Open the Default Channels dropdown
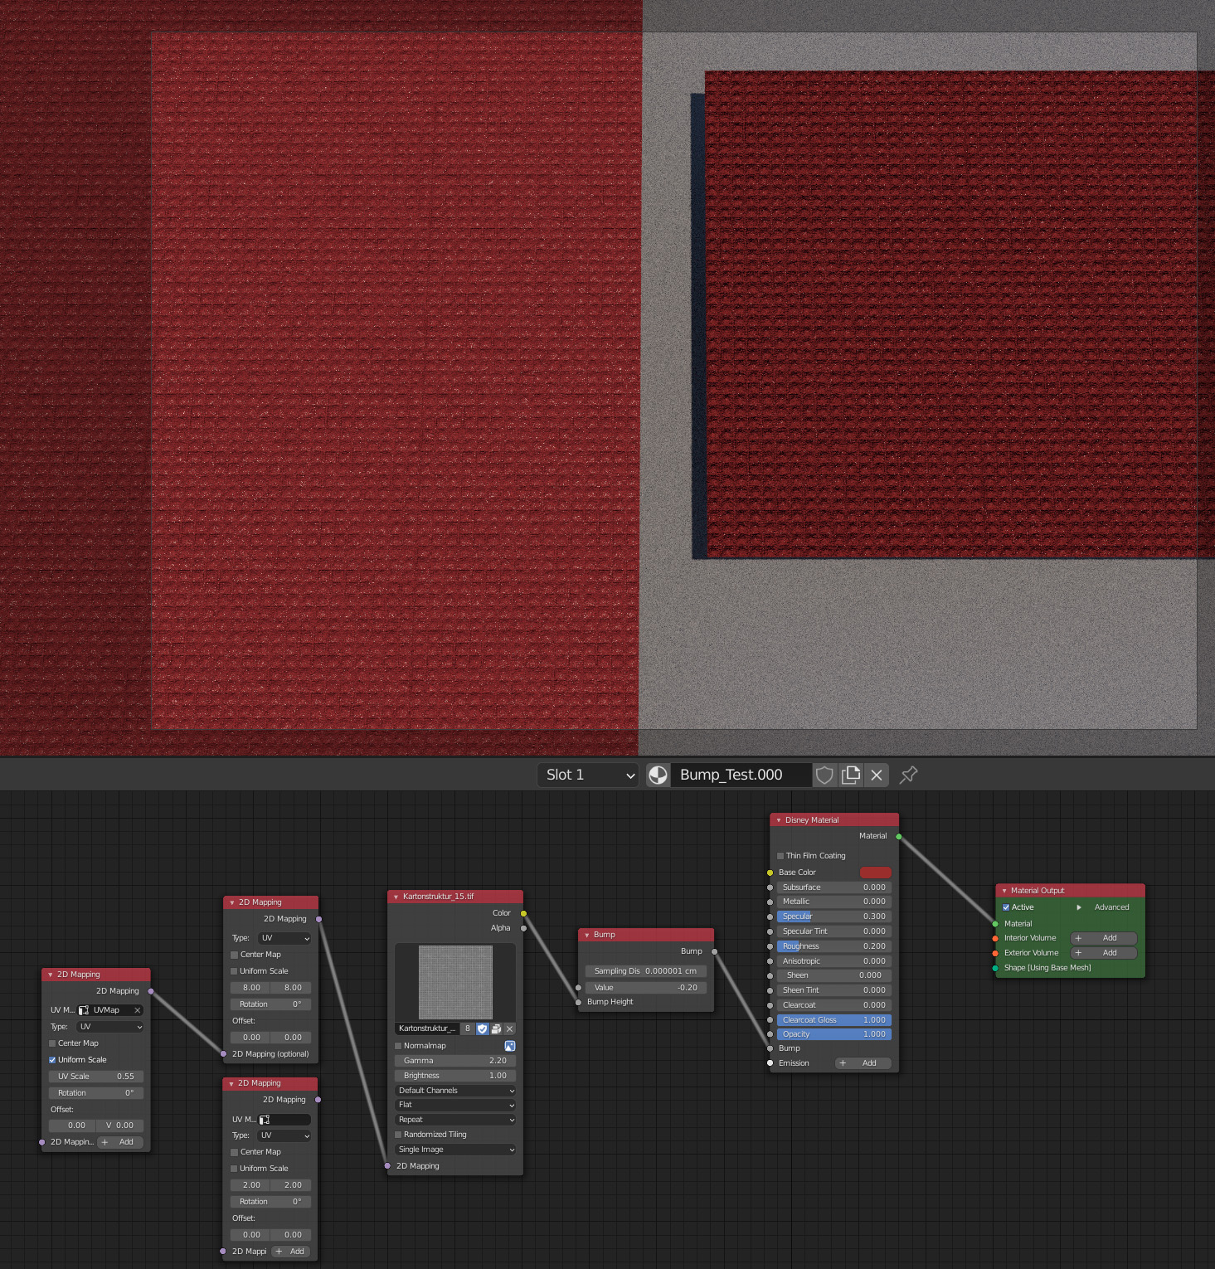Screen dimensions: 1215x1269 pyautogui.click(x=455, y=1091)
